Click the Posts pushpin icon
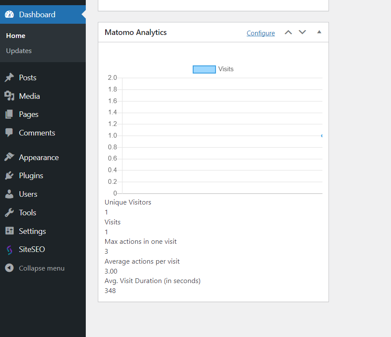 [x=9, y=77]
